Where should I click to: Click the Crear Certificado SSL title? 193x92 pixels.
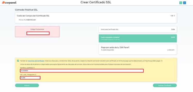point(96,2)
